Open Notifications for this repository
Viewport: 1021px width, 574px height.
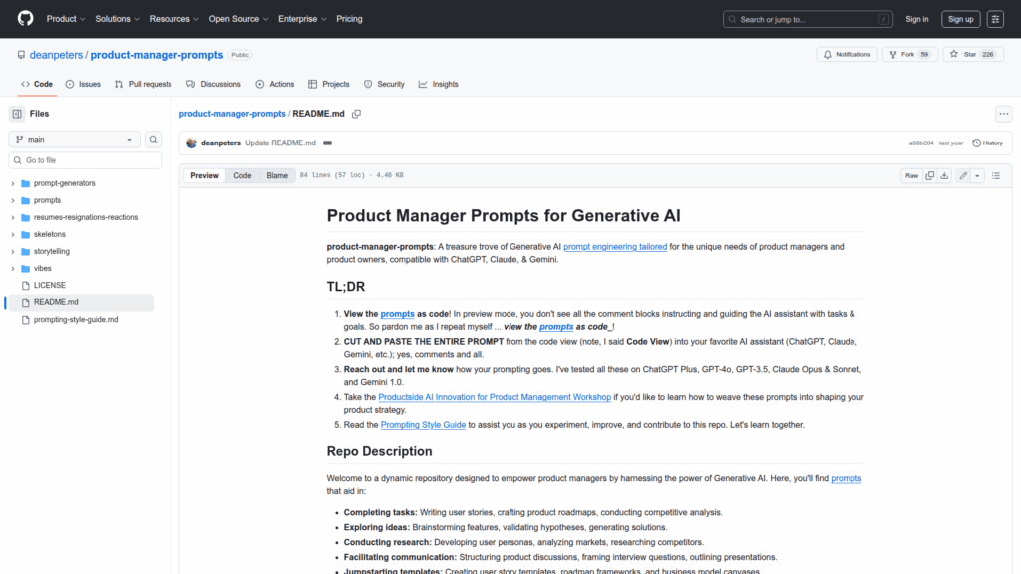tap(848, 55)
